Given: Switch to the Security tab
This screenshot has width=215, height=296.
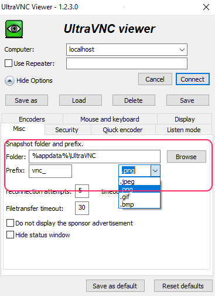Looking at the screenshot, I should [67, 130].
